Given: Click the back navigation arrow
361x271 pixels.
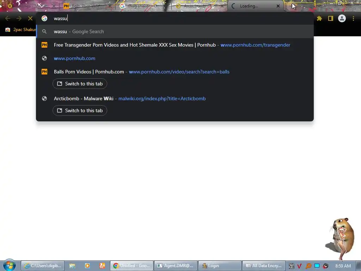Looking at the screenshot, I should 8,18.
